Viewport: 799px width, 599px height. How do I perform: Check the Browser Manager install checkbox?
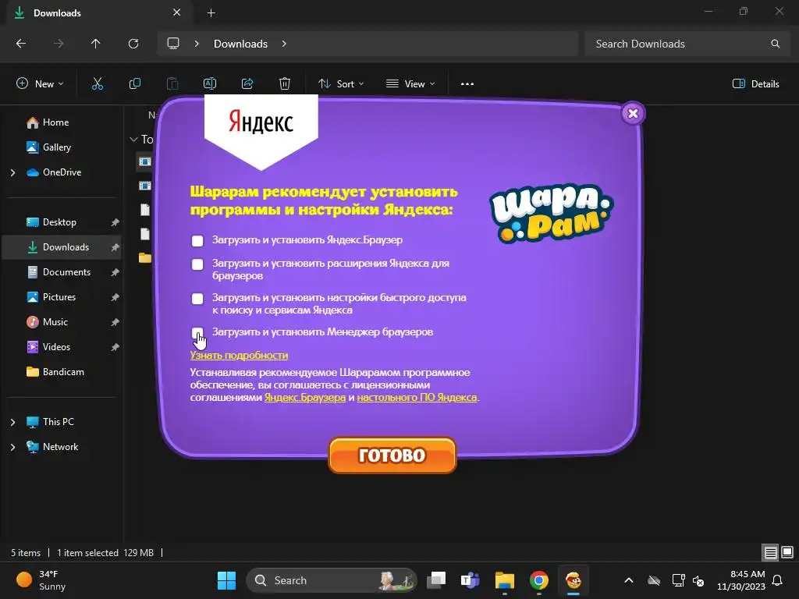tap(197, 333)
